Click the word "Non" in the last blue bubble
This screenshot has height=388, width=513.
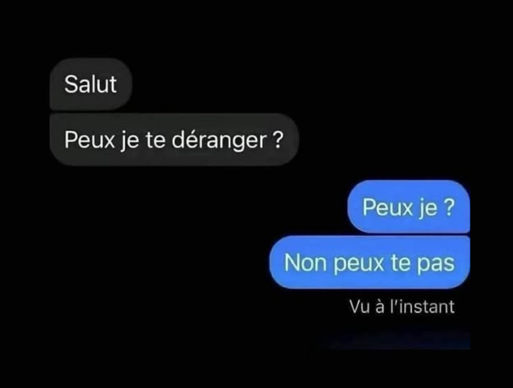point(305,262)
